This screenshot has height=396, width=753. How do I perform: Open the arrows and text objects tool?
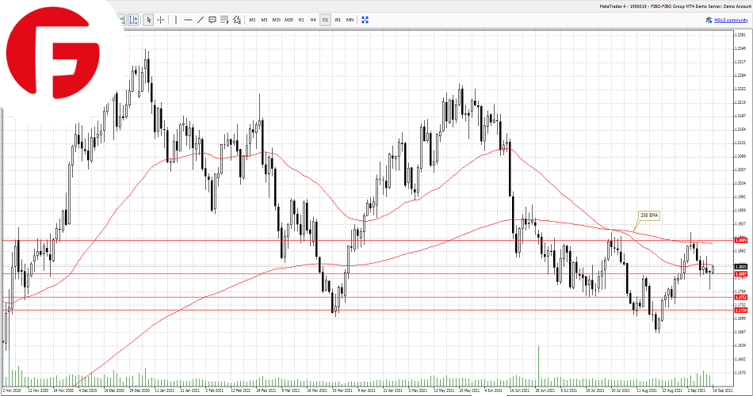(x=237, y=20)
